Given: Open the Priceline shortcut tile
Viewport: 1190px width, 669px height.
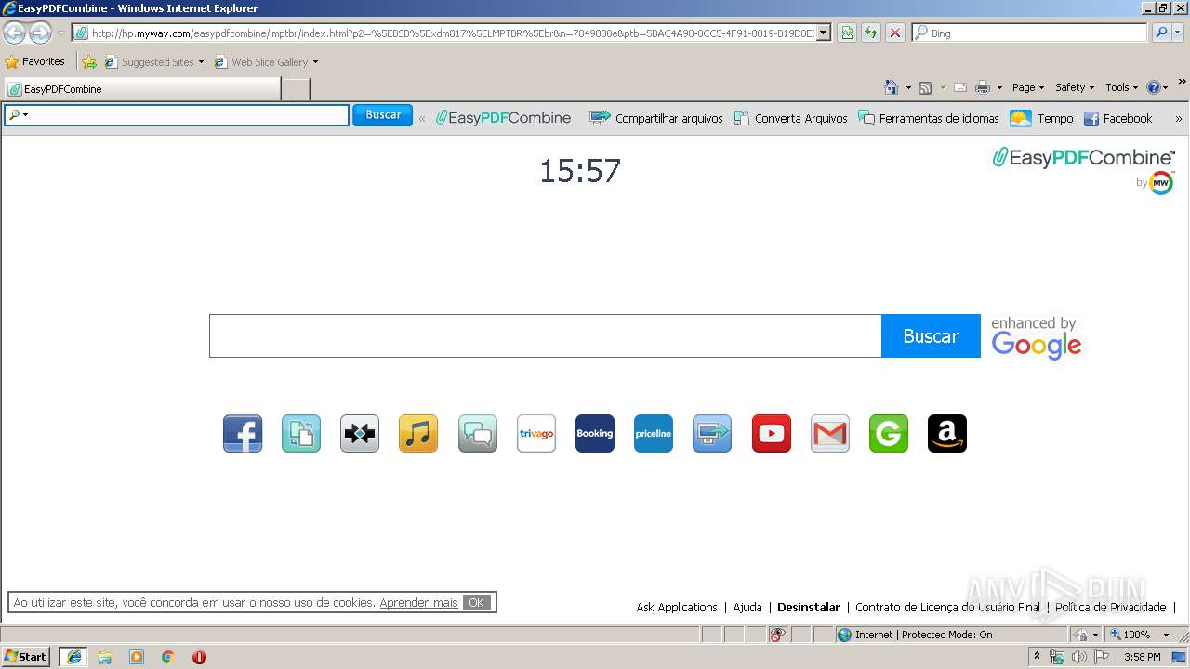Looking at the screenshot, I should click(x=654, y=434).
